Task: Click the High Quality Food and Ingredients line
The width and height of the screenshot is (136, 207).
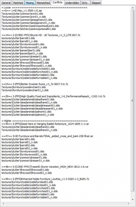Action: click(x=53, y=97)
